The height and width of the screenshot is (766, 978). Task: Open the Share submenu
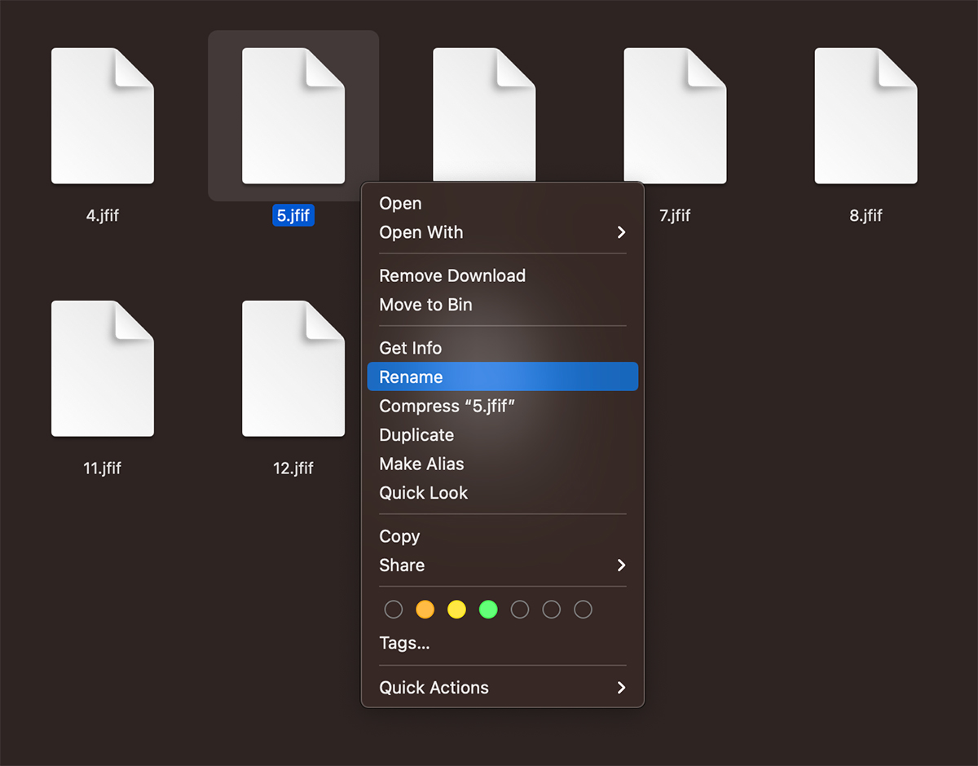coord(503,566)
